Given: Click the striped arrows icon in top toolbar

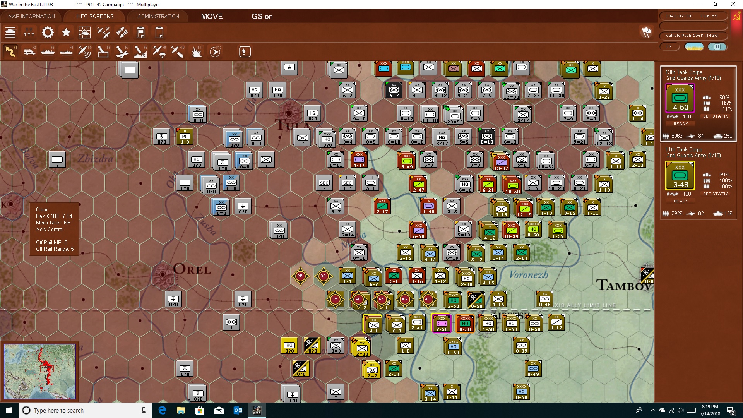Looking at the screenshot, I should click(122, 33).
